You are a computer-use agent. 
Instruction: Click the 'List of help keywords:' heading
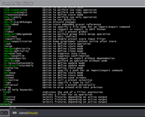coord(17,90)
